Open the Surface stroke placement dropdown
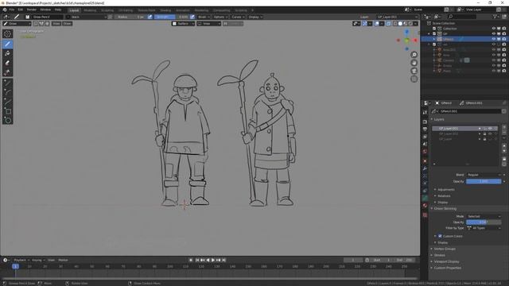The image size is (509, 286). tap(184, 24)
